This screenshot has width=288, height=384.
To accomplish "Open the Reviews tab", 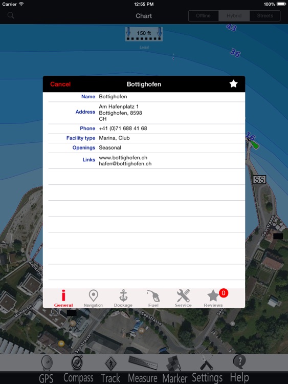I will pyautogui.click(x=213, y=298).
